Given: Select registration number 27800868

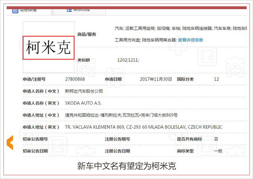Looking at the screenshot, I should tap(75, 79).
